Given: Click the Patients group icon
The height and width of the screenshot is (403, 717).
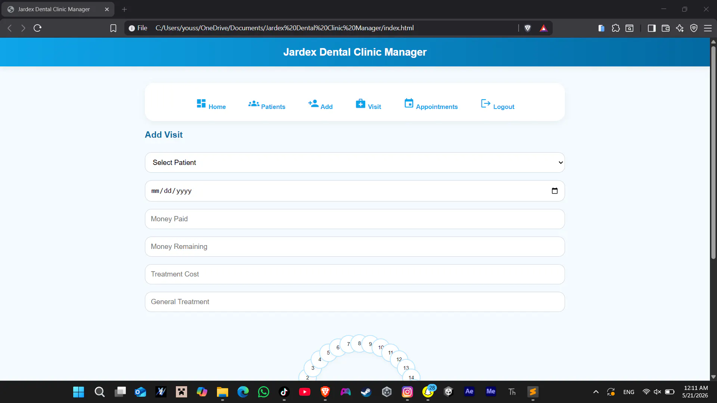Looking at the screenshot, I should pyautogui.click(x=254, y=103).
